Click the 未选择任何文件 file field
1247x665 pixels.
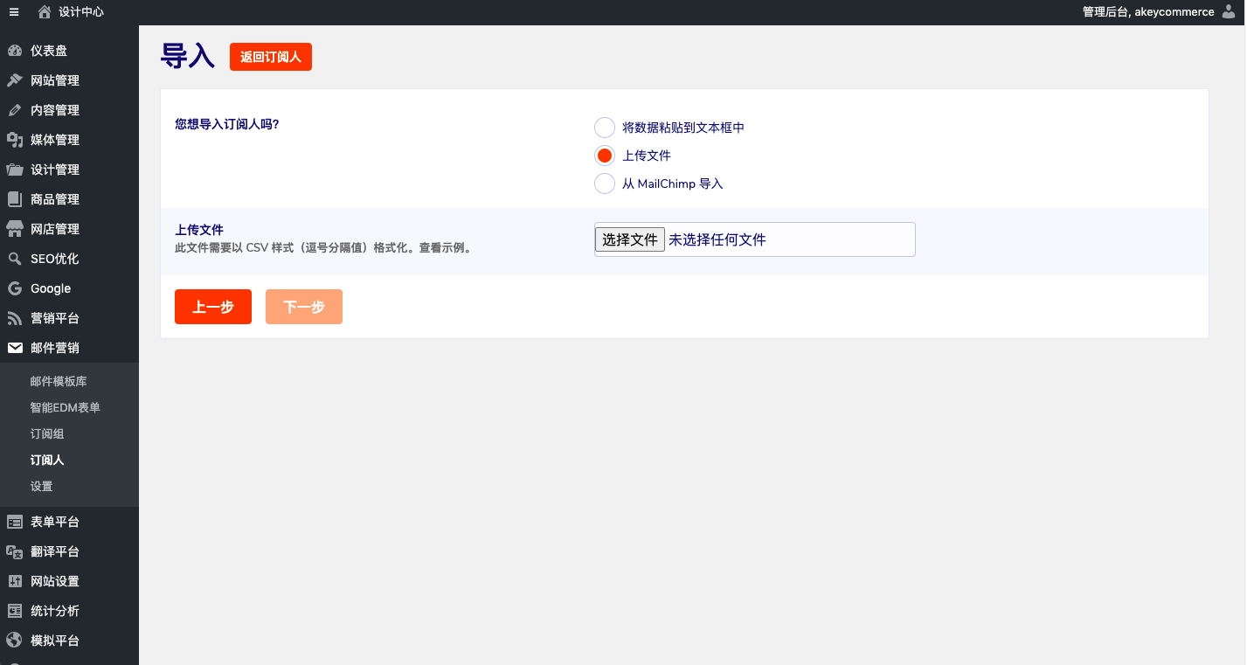[755, 239]
